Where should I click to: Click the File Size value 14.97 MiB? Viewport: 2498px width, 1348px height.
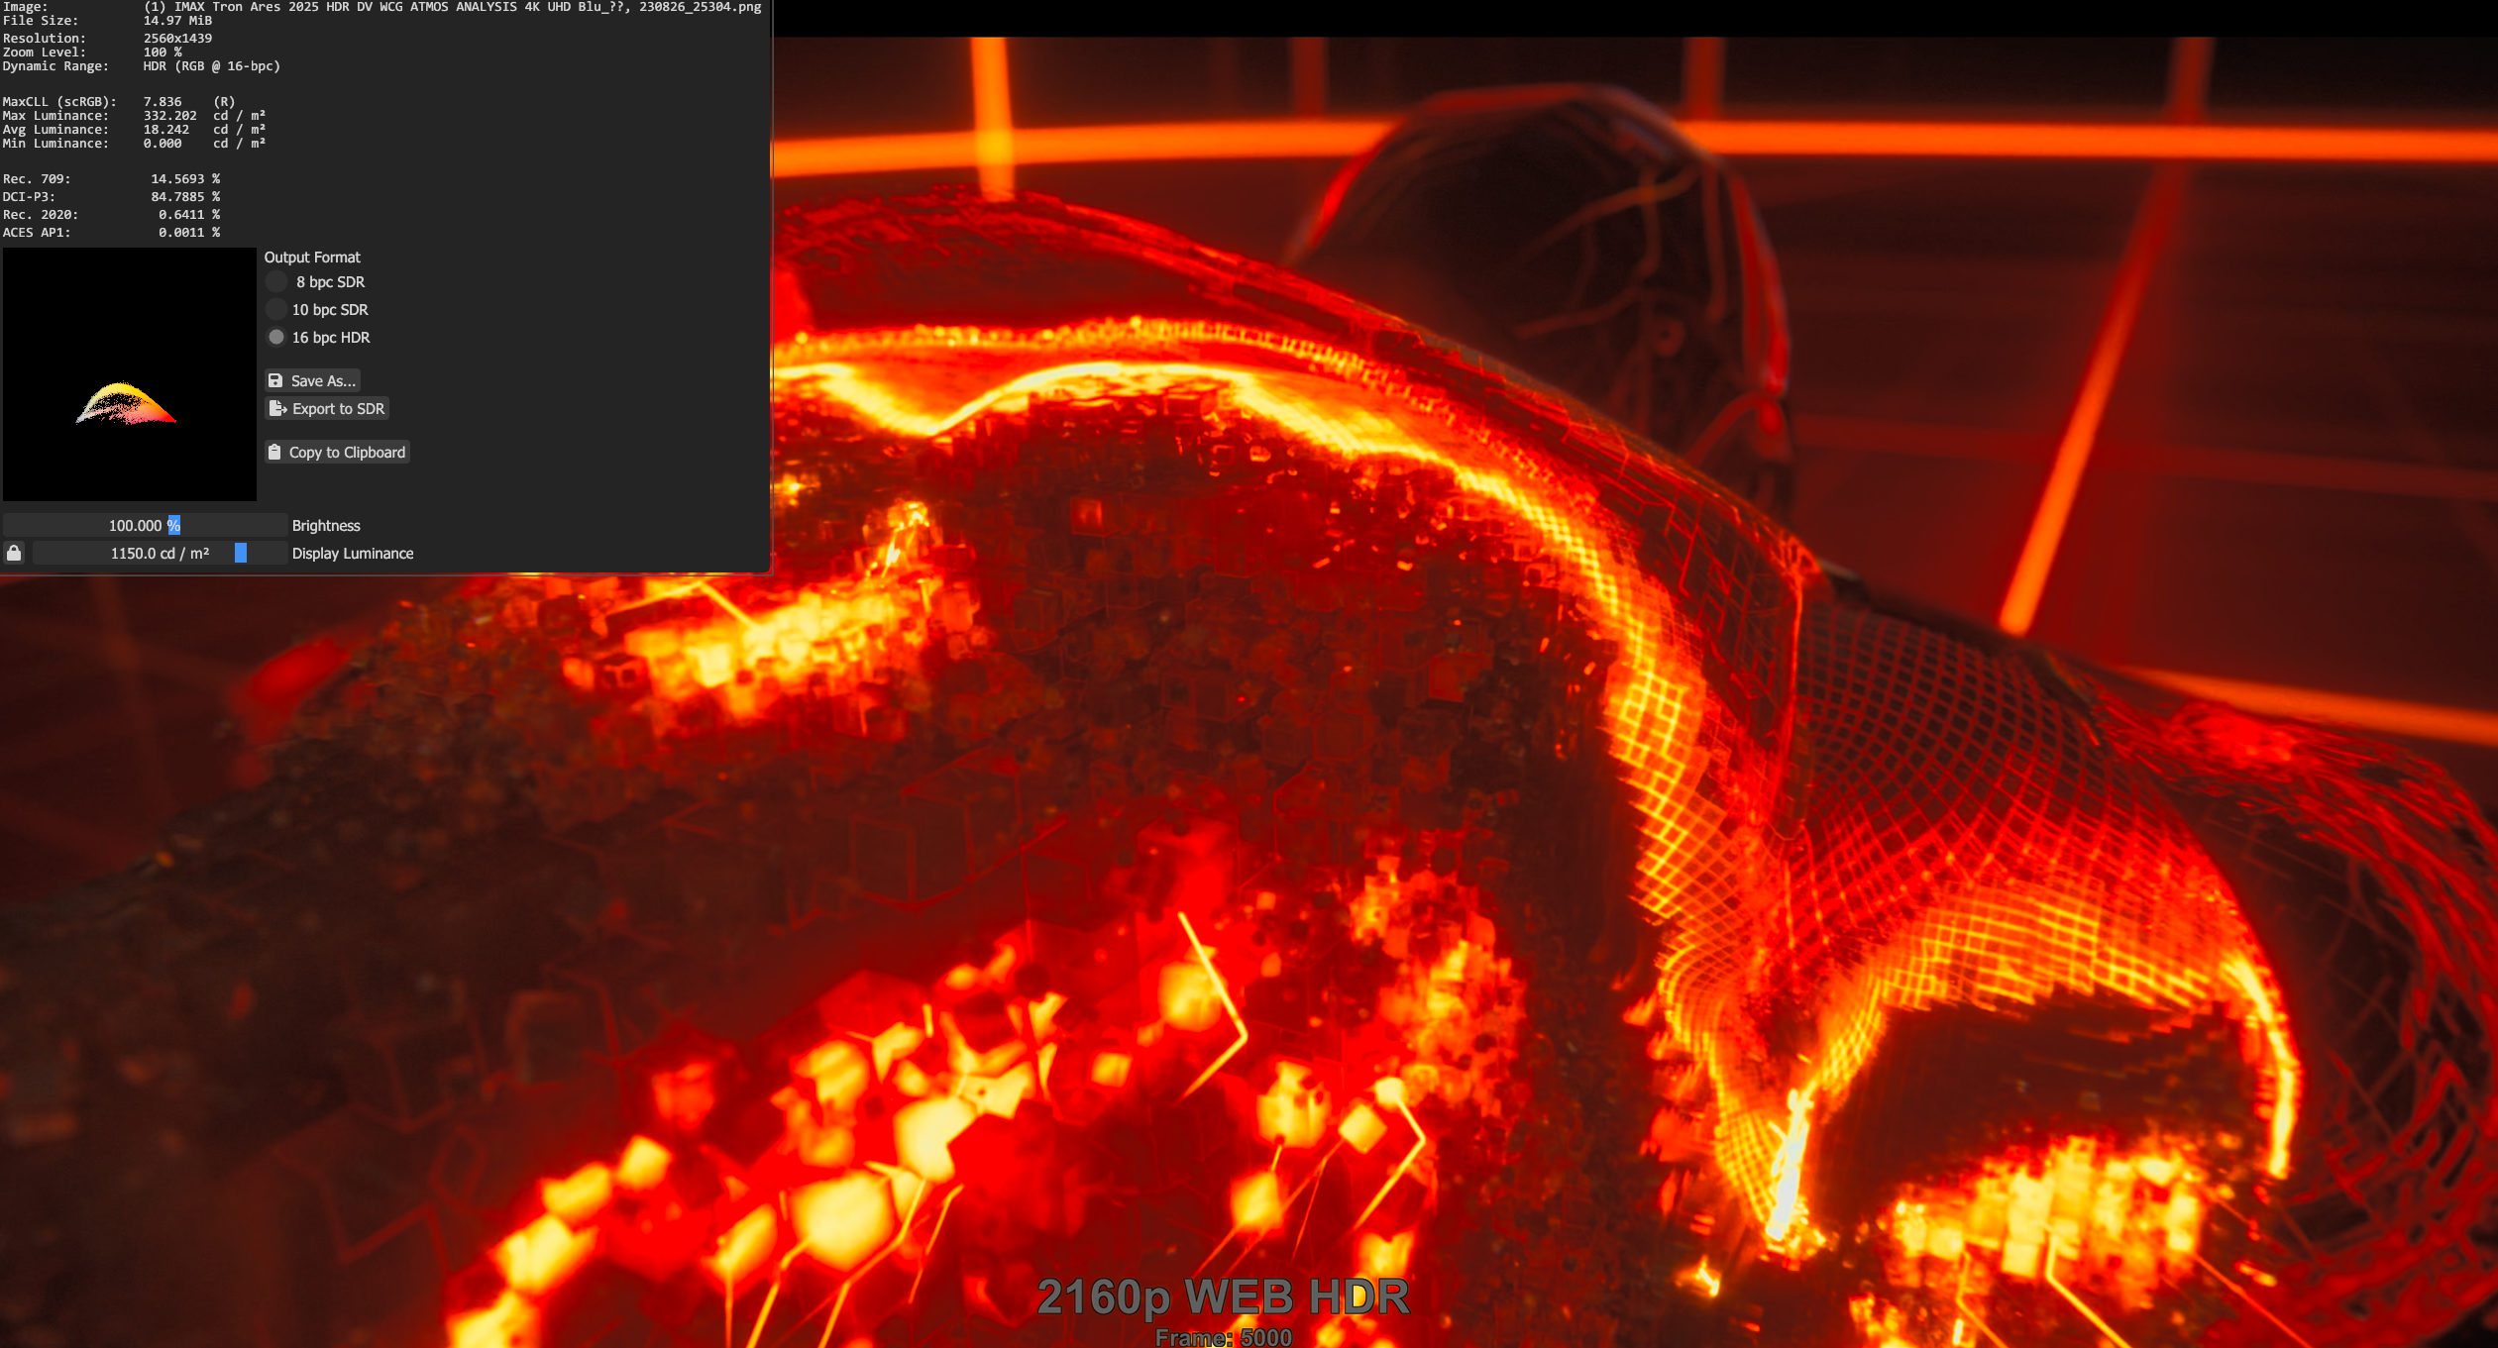(177, 21)
